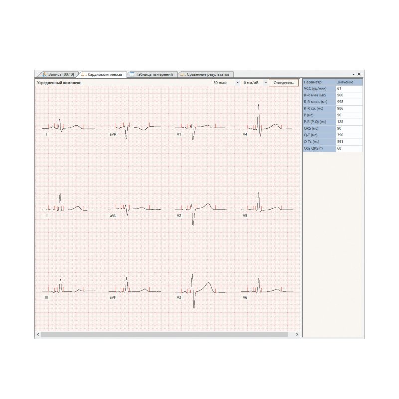Expand the 10 мм/мВ amplitude dropdown

tap(266, 83)
